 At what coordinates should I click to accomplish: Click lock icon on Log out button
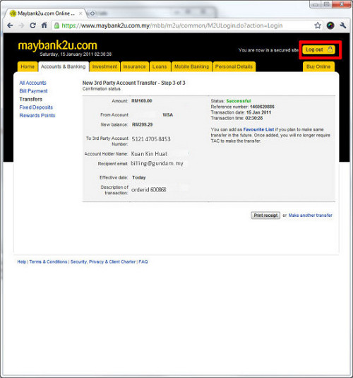[x=330, y=49]
